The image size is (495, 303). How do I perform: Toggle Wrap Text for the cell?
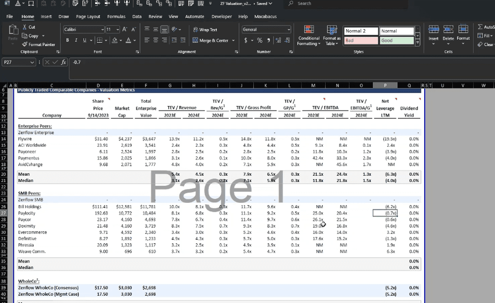(205, 30)
